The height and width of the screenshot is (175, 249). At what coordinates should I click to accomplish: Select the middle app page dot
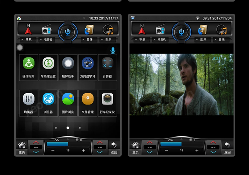(x=68, y=128)
